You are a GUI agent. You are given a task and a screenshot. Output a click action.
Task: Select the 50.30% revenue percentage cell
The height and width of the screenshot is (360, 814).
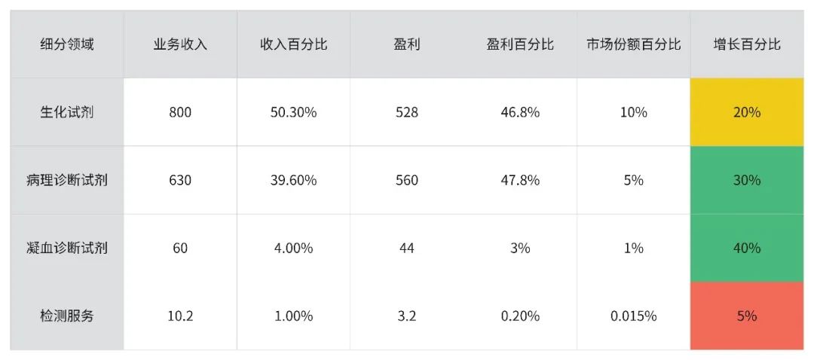pos(293,112)
